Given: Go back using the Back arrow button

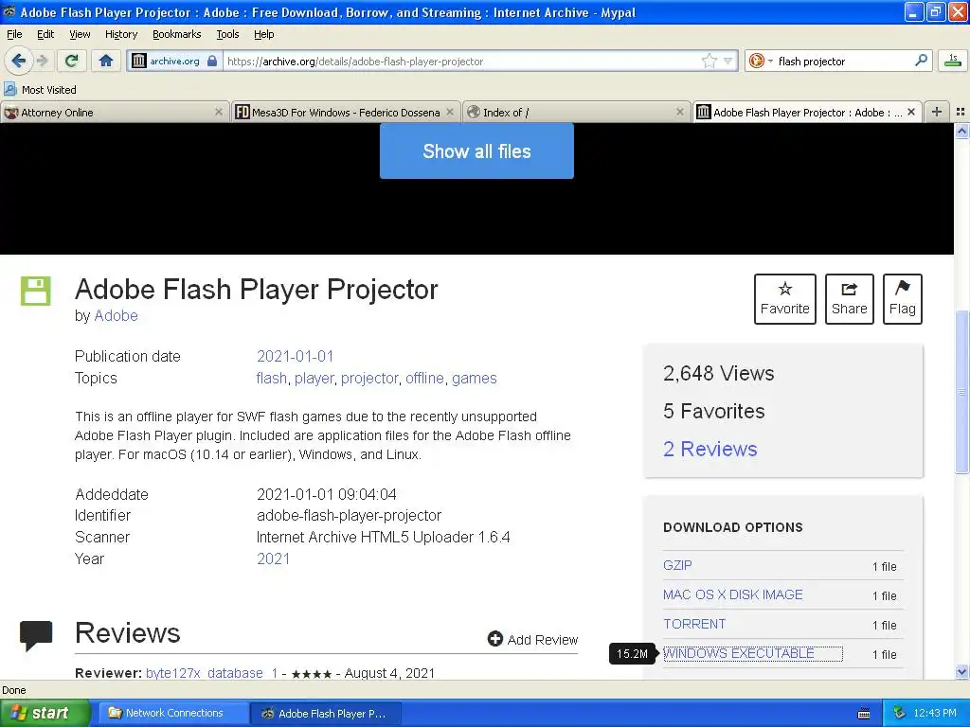Looking at the screenshot, I should 19,61.
